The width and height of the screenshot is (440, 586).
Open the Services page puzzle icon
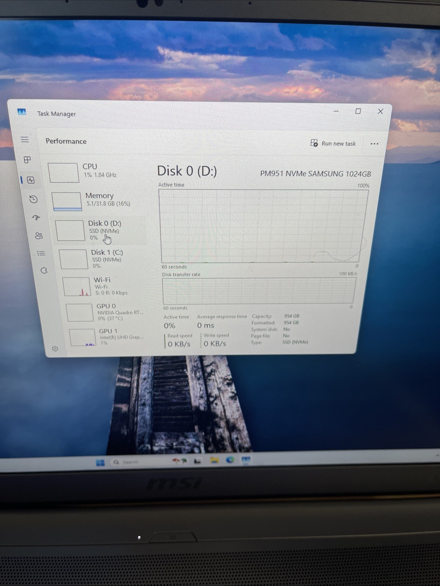[44, 271]
